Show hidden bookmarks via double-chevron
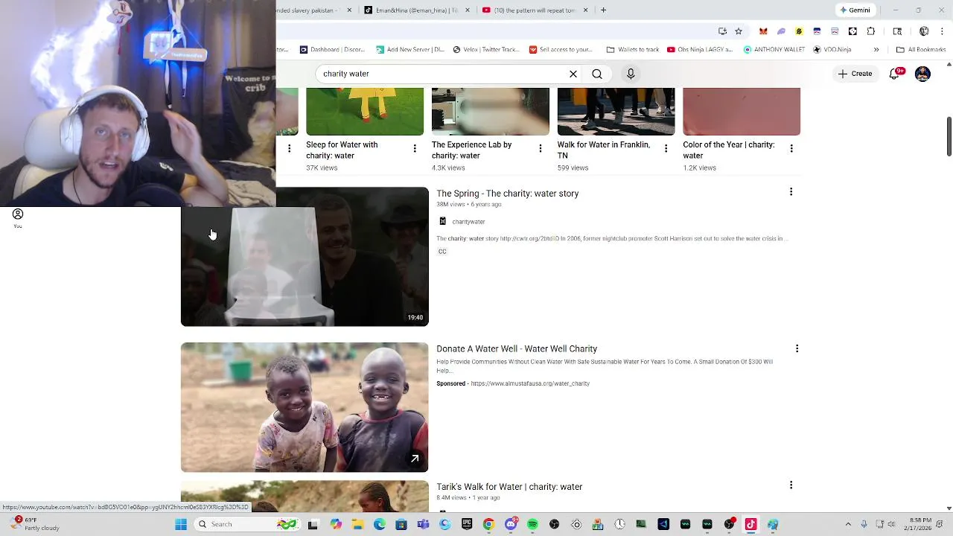The width and height of the screenshot is (953, 536). (876, 50)
